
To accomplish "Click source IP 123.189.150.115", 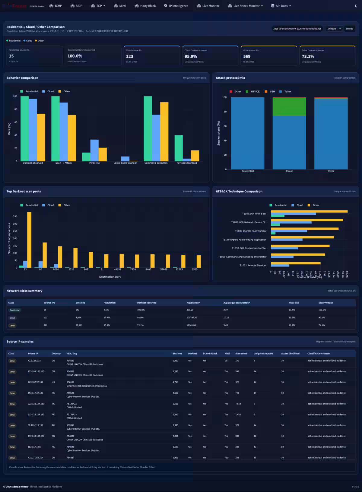I will click(36, 371).
